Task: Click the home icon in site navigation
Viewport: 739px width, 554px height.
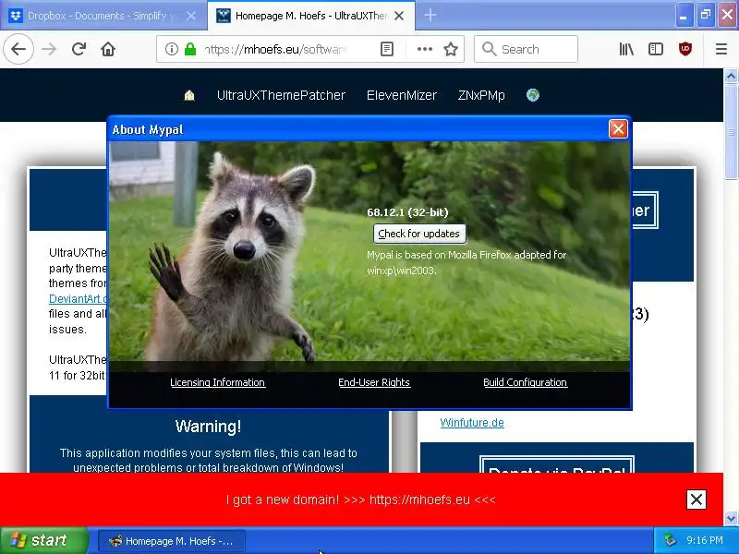Action: 189,95
